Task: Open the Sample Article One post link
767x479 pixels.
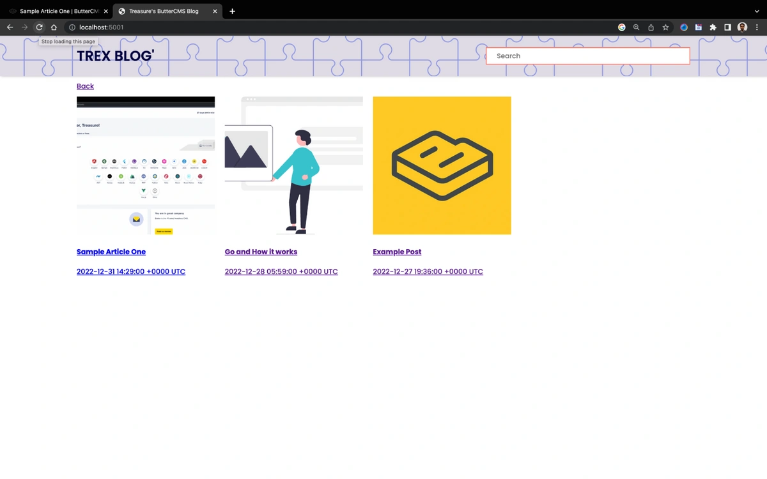Action: pyautogui.click(x=111, y=252)
